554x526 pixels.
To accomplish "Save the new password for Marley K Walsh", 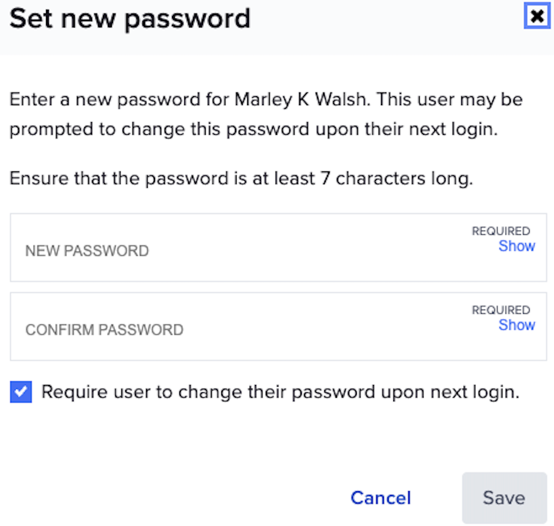I will (x=504, y=498).
